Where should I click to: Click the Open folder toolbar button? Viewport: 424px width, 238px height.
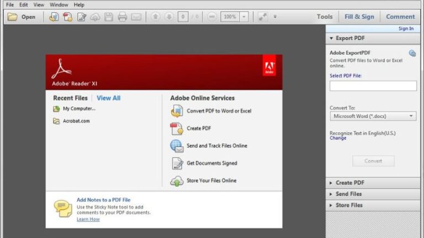point(22,17)
